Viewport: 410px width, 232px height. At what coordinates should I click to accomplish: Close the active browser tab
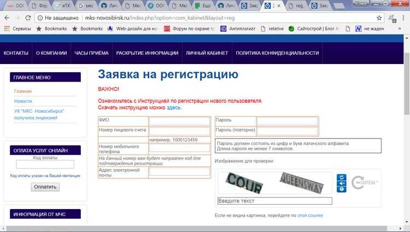(279, 5)
